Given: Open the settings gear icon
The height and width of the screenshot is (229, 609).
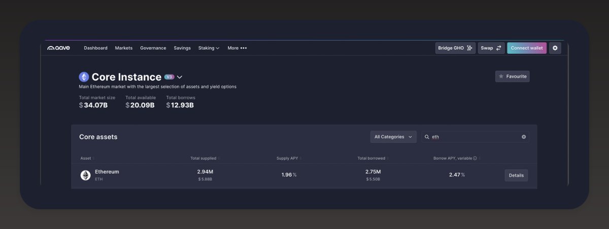Looking at the screenshot, I should pos(555,48).
